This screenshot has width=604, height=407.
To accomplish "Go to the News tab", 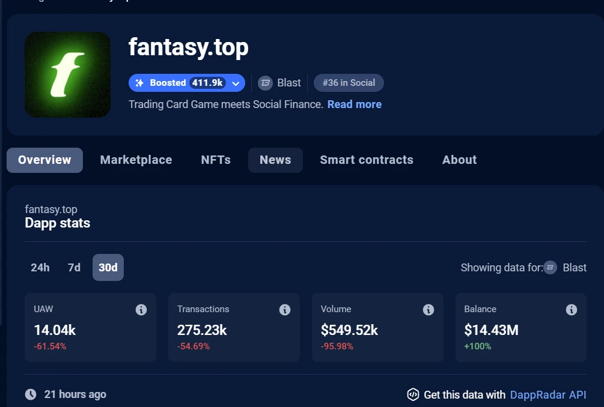I will click(275, 160).
